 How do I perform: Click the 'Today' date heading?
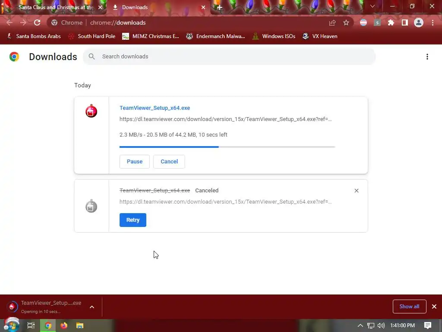click(x=82, y=85)
